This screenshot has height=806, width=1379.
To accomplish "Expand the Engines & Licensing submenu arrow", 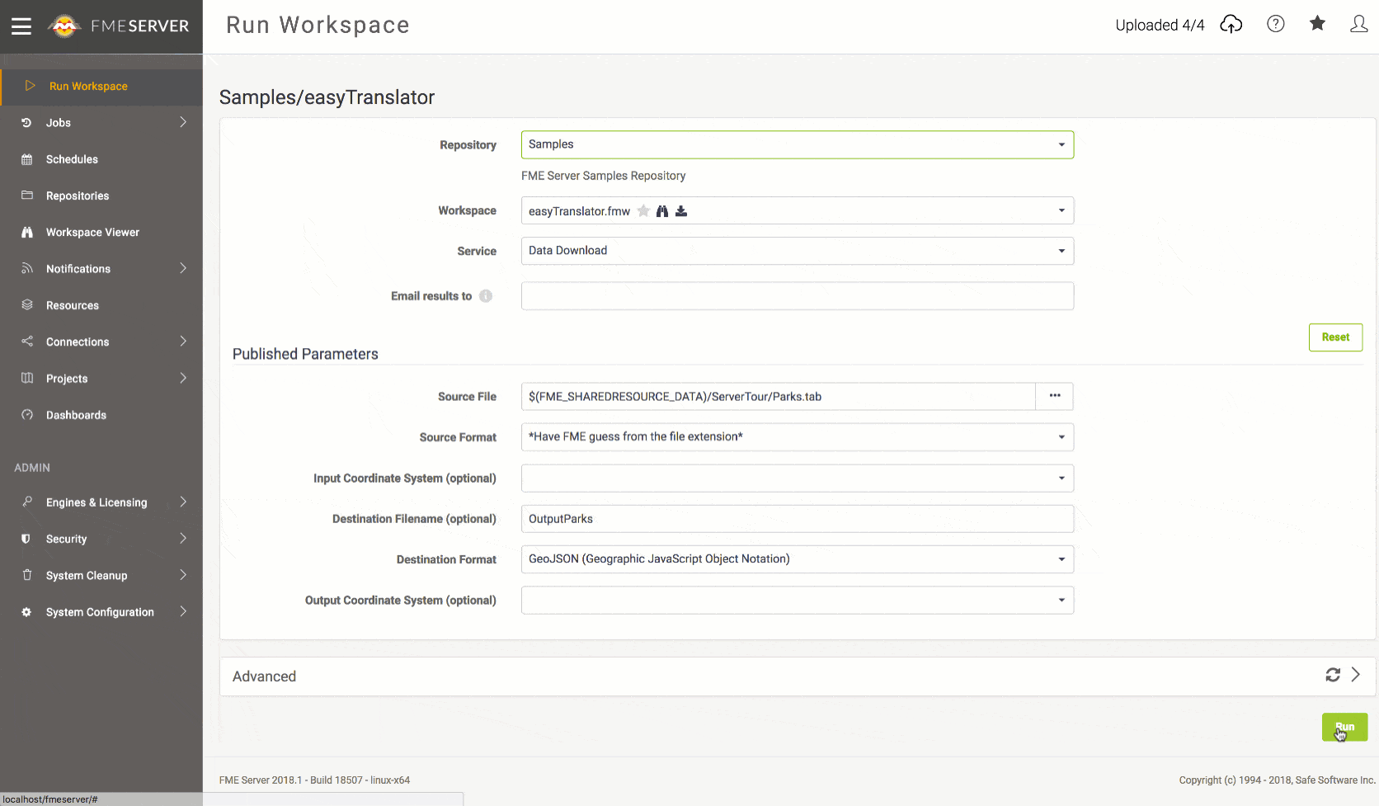I will (183, 502).
